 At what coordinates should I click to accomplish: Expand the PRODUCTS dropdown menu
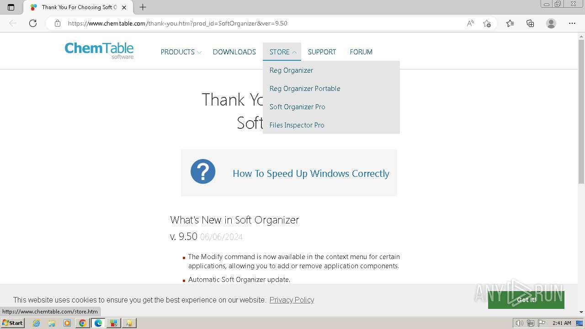pos(181,52)
